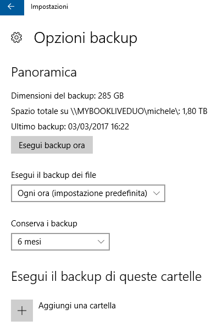212x326 pixels.
Task: Run backup with Esegui backup ora
Action: click(x=52, y=145)
